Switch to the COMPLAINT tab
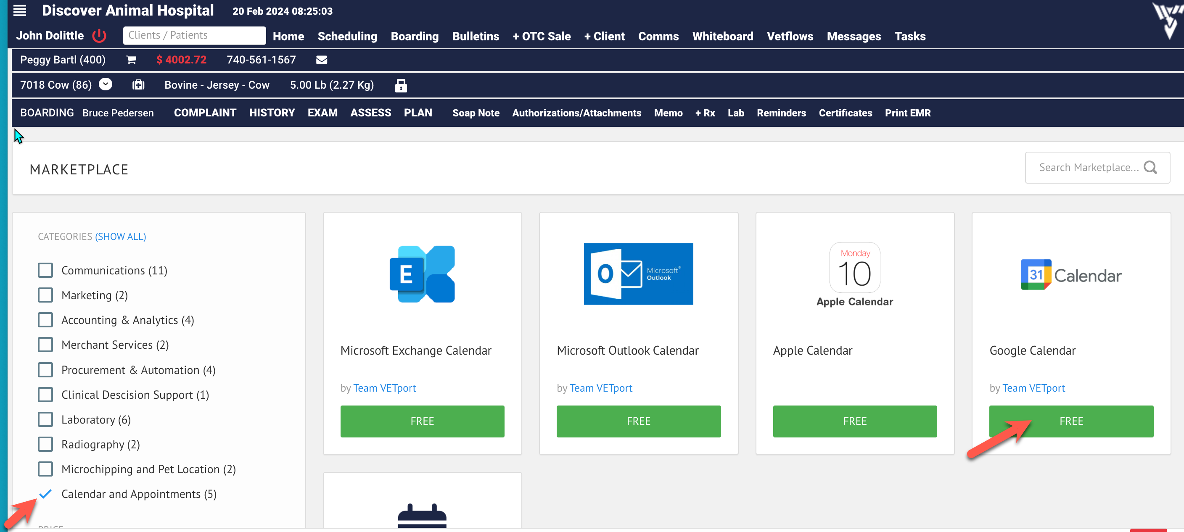 point(205,113)
